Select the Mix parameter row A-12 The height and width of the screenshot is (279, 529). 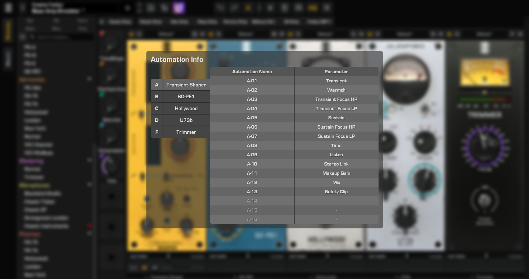pos(294,182)
